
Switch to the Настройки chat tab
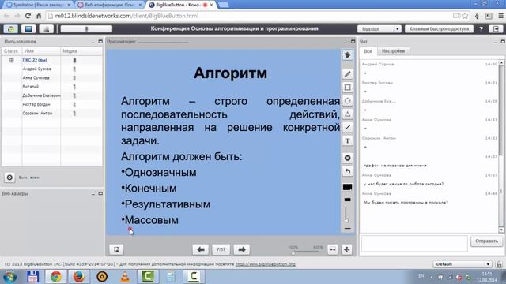(x=393, y=51)
